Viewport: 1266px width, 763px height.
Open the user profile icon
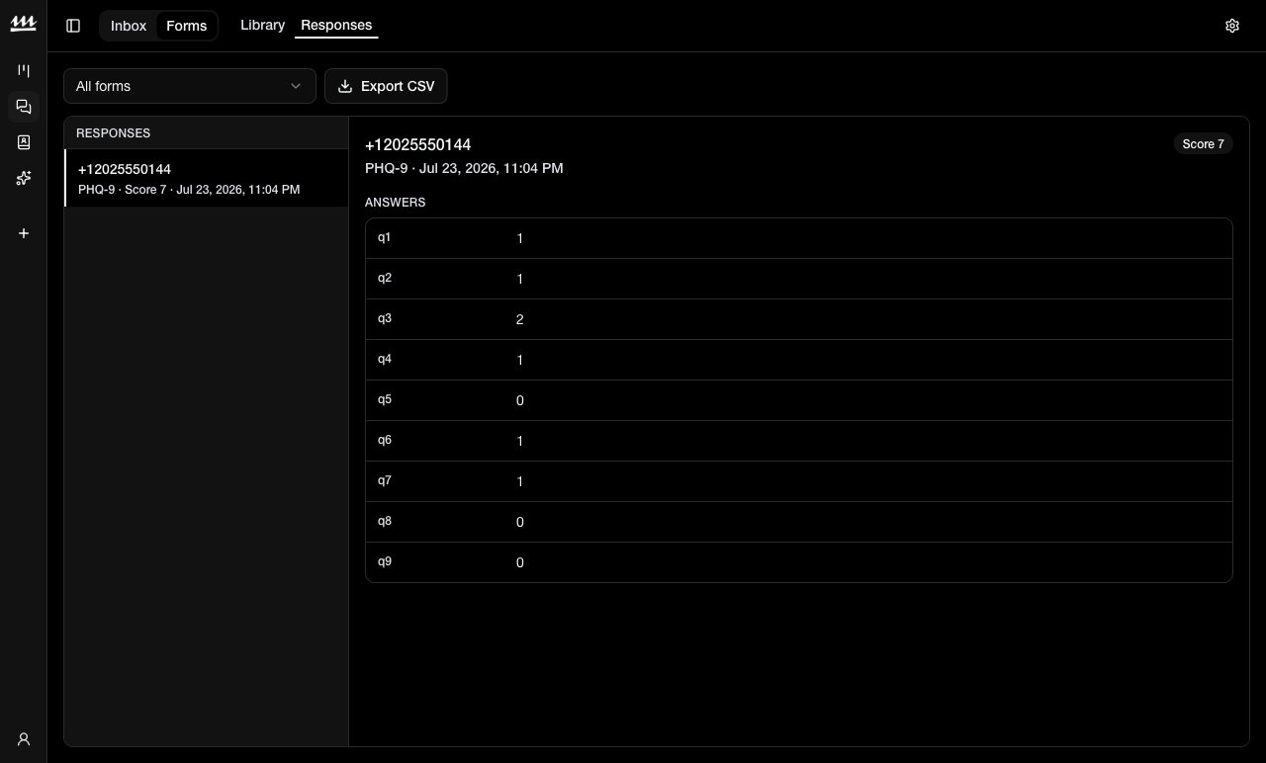24,739
